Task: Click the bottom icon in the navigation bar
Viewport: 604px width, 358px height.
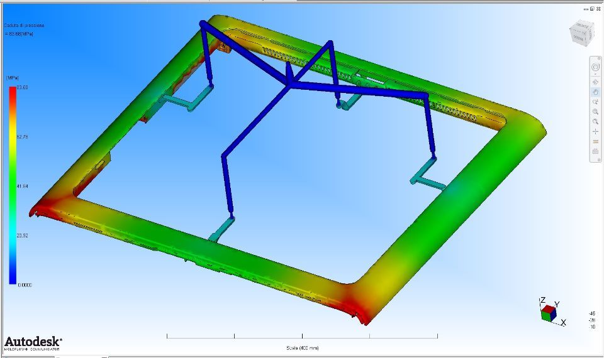Action: (x=595, y=151)
